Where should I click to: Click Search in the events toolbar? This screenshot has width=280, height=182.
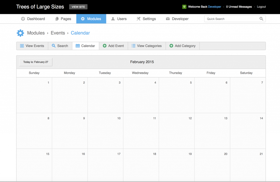[x=60, y=46]
